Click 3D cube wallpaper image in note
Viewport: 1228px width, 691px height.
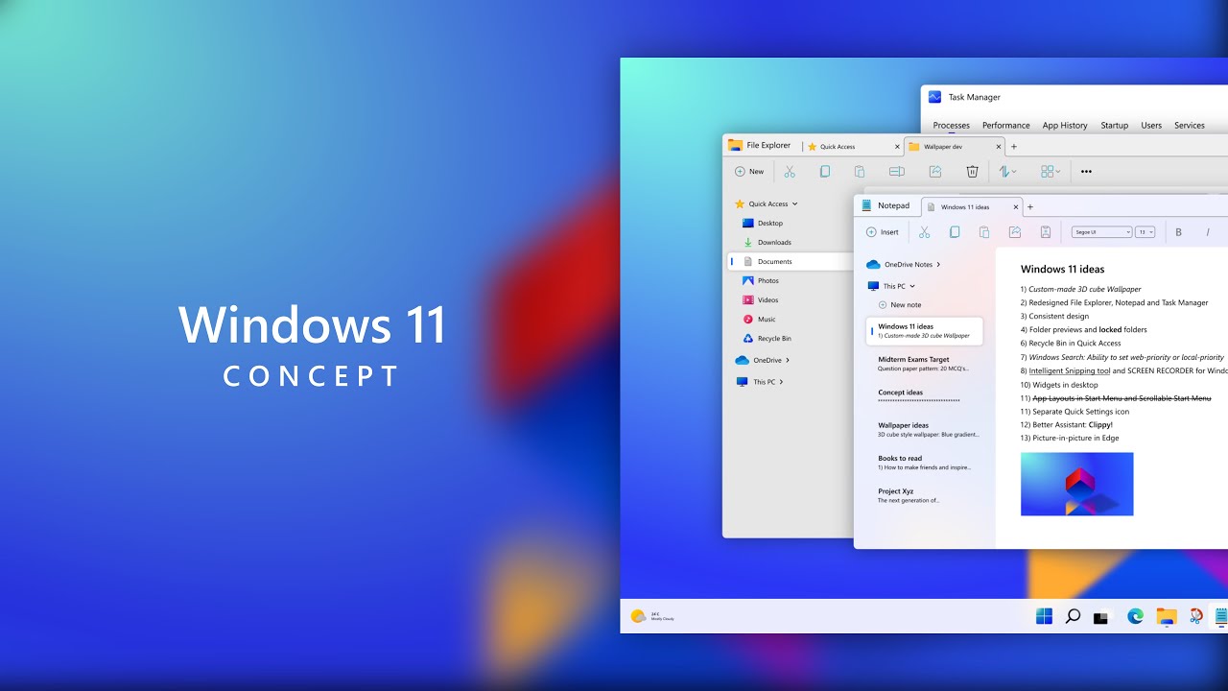[x=1076, y=484]
